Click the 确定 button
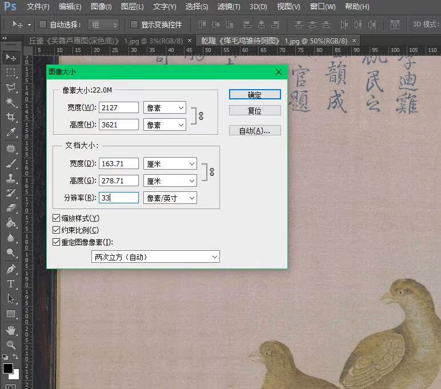The height and width of the screenshot is (389, 441). 255,94
